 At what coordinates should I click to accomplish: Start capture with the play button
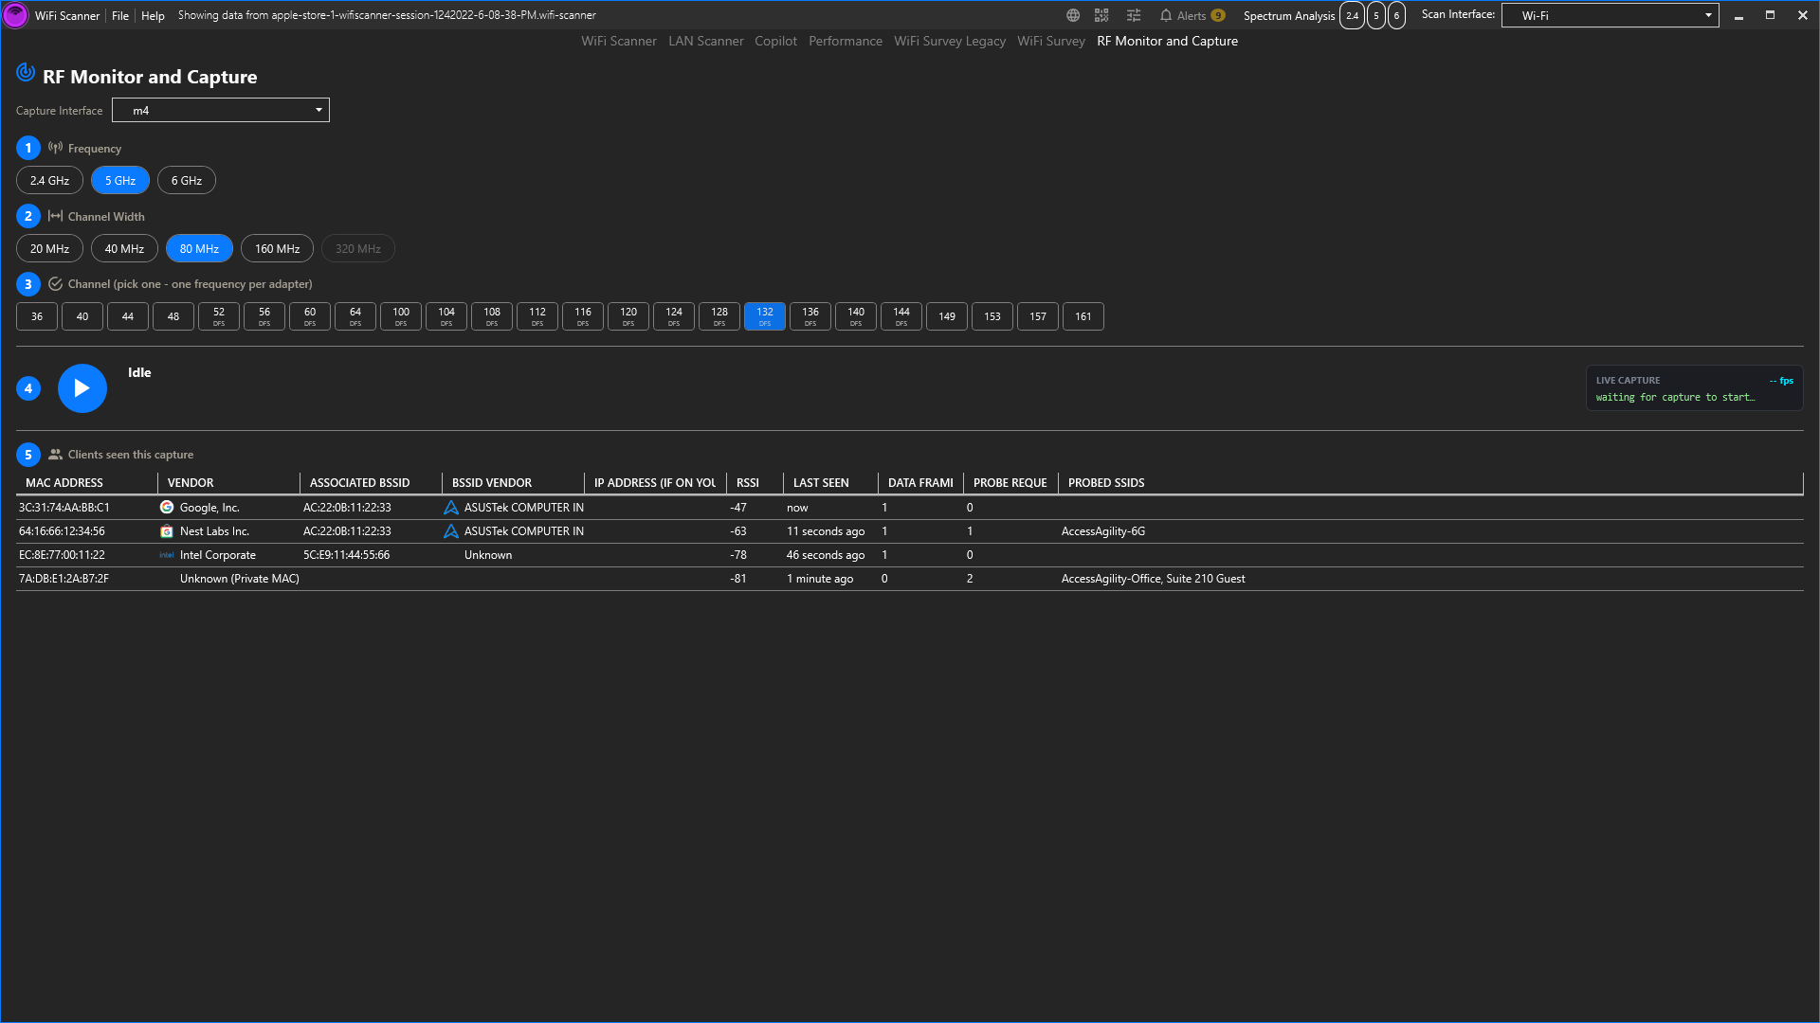tap(82, 388)
